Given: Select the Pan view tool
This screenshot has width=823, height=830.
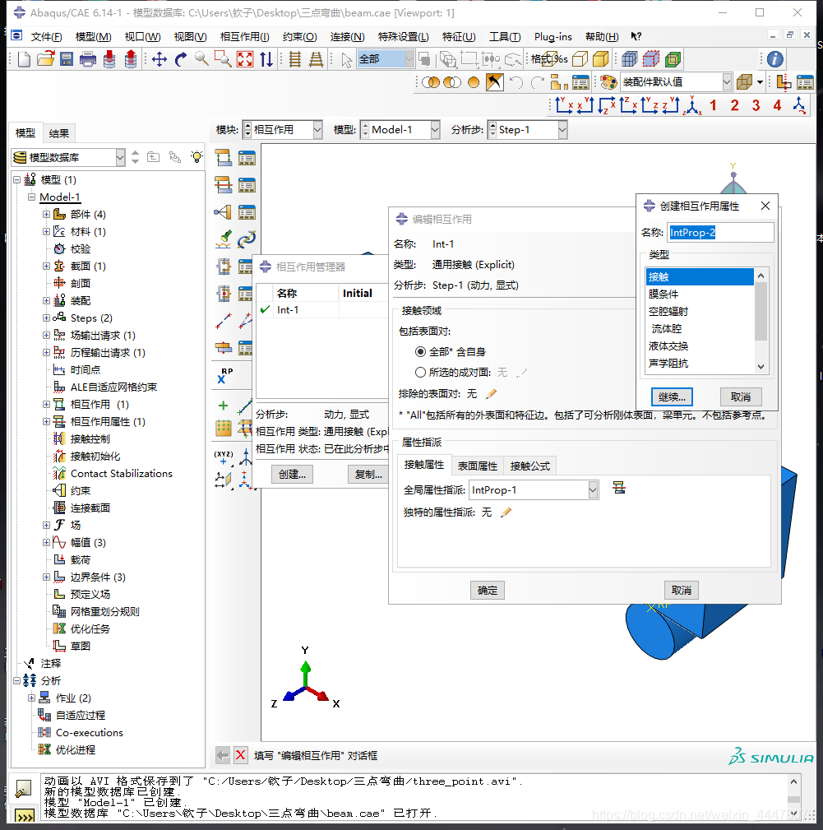Looking at the screenshot, I should pos(160,58).
